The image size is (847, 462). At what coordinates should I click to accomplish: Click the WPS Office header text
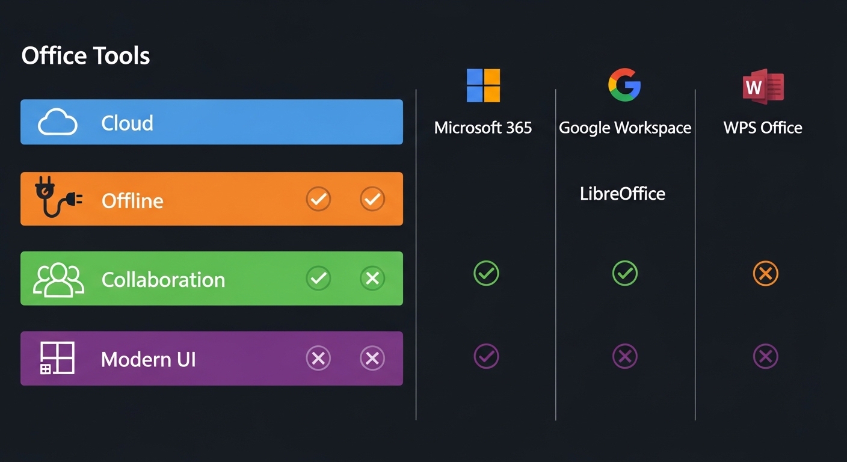762,128
